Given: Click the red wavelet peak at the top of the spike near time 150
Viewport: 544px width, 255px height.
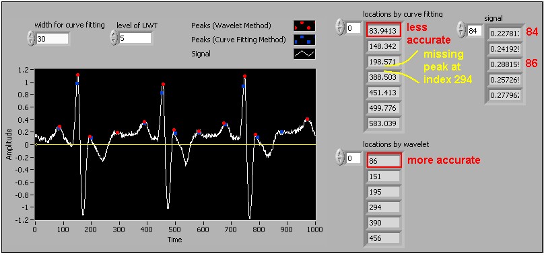Looking at the screenshot, I should pyautogui.click(x=77, y=74).
